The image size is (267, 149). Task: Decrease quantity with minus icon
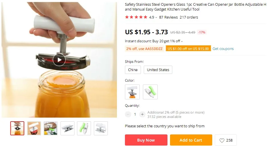point(128,114)
